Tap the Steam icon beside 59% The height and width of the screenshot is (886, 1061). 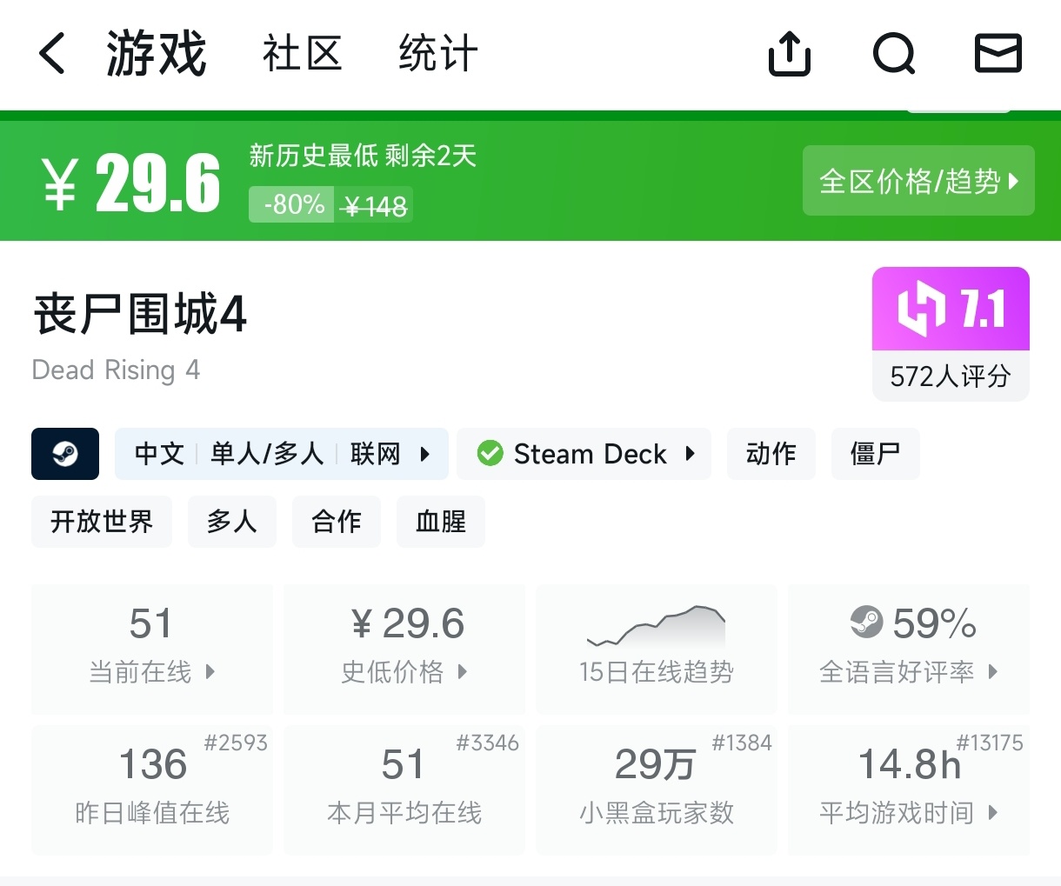tap(866, 622)
